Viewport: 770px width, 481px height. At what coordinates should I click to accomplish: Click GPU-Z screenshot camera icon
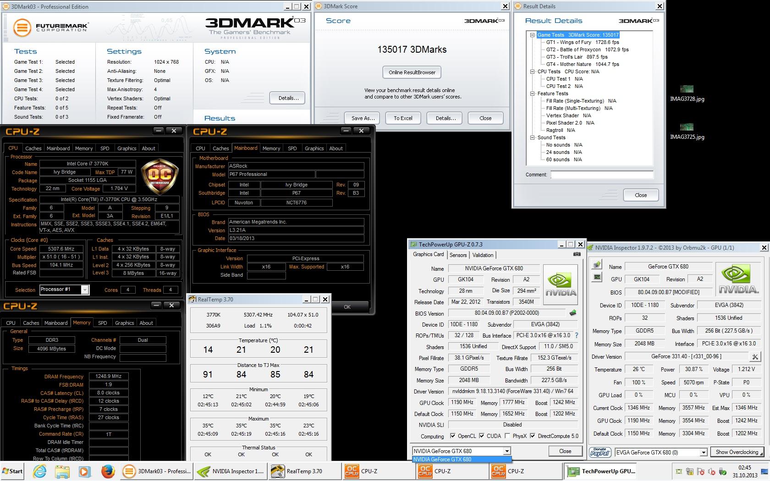pyautogui.click(x=577, y=254)
